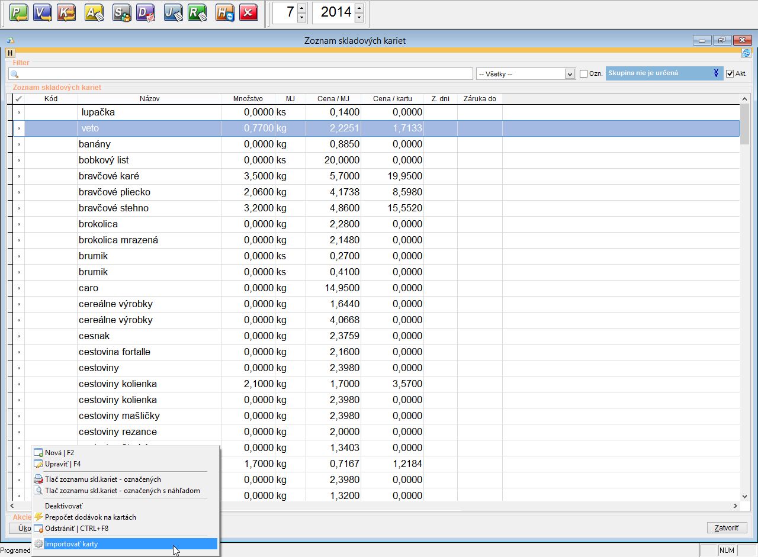The width and height of the screenshot is (758, 557).
Task: Decrease the year 2014
Action: point(359,18)
